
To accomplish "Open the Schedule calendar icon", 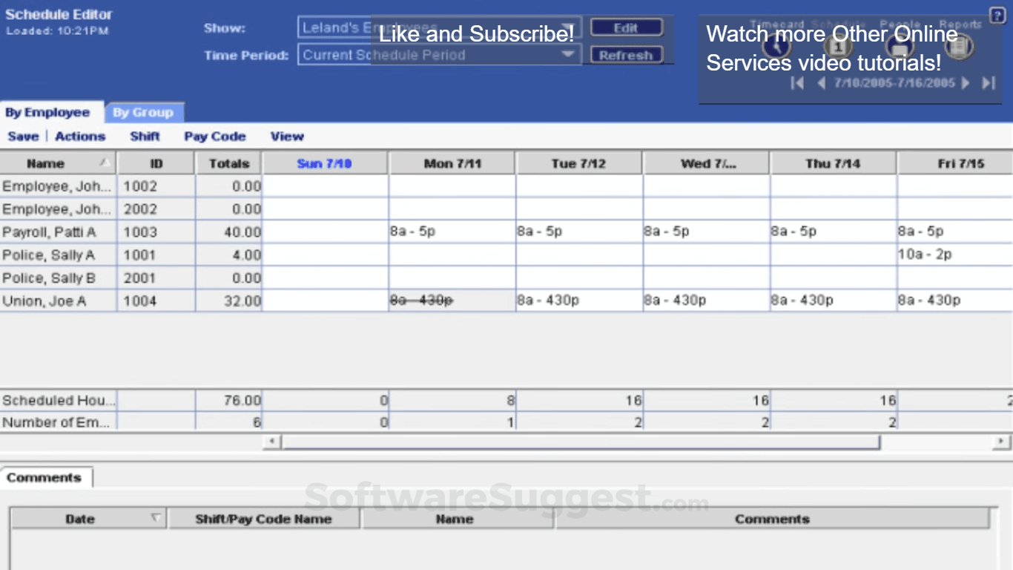I will pyautogui.click(x=837, y=46).
